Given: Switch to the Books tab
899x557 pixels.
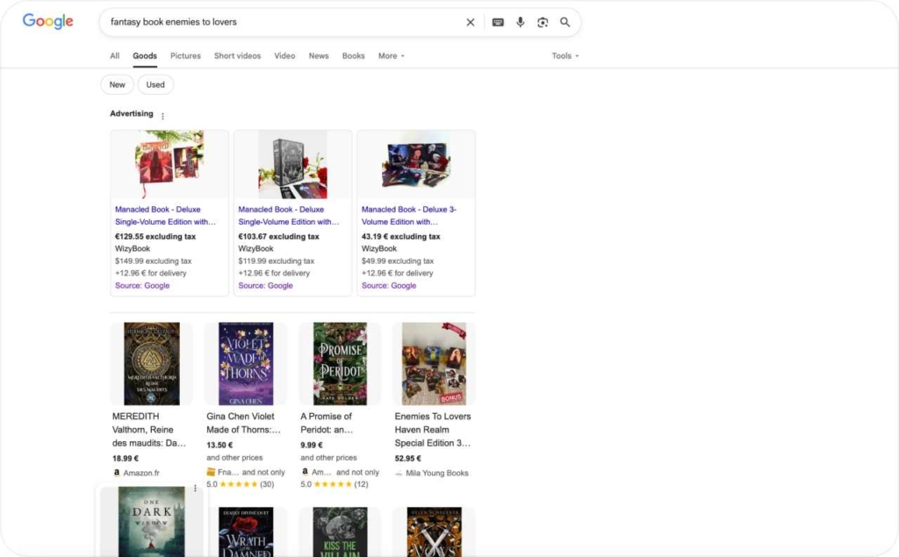Looking at the screenshot, I should pyautogui.click(x=353, y=56).
